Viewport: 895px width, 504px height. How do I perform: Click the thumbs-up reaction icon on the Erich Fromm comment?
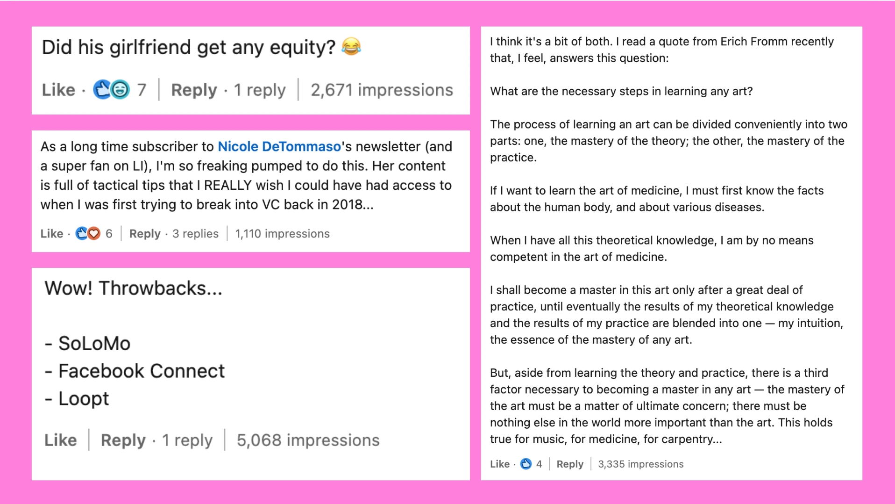tap(526, 464)
